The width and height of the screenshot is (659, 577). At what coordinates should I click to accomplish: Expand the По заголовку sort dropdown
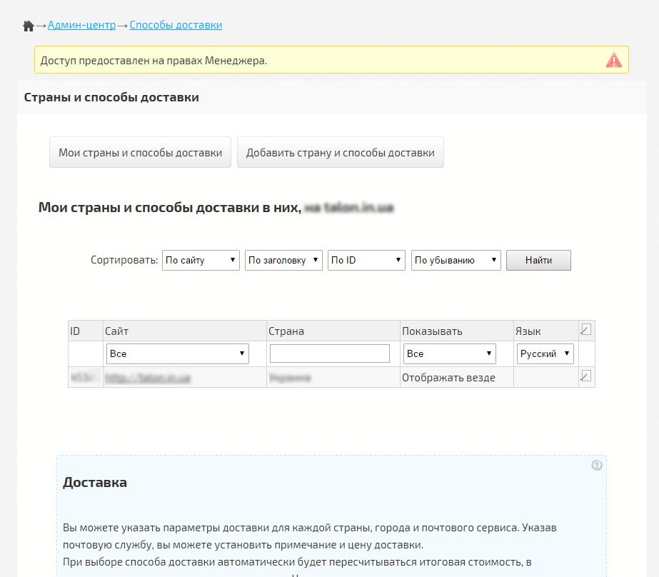pos(283,261)
